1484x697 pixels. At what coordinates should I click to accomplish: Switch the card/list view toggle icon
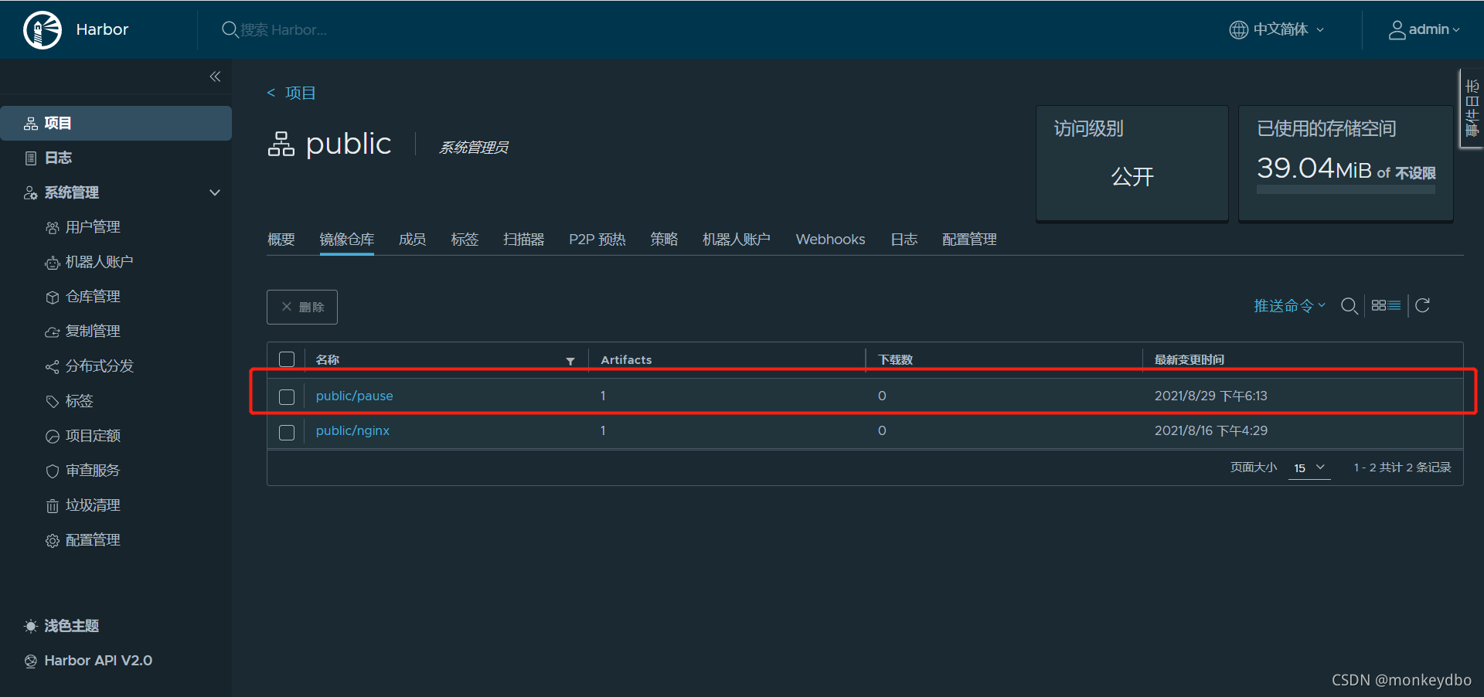click(1386, 305)
